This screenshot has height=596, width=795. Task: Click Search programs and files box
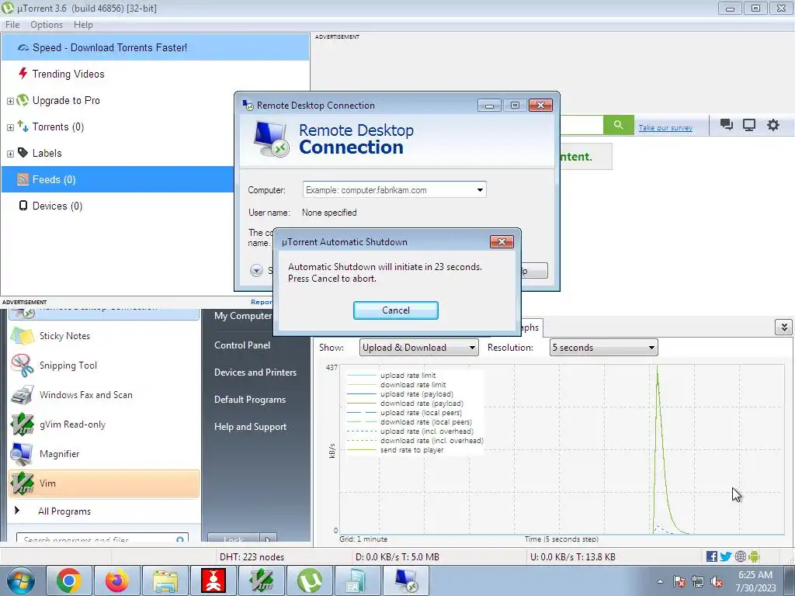point(102,539)
